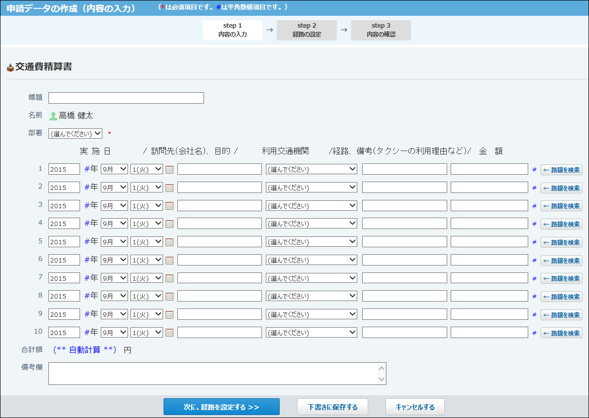
Task: Open 利用交通機関 dropdown in row 7
Action: (311, 278)
